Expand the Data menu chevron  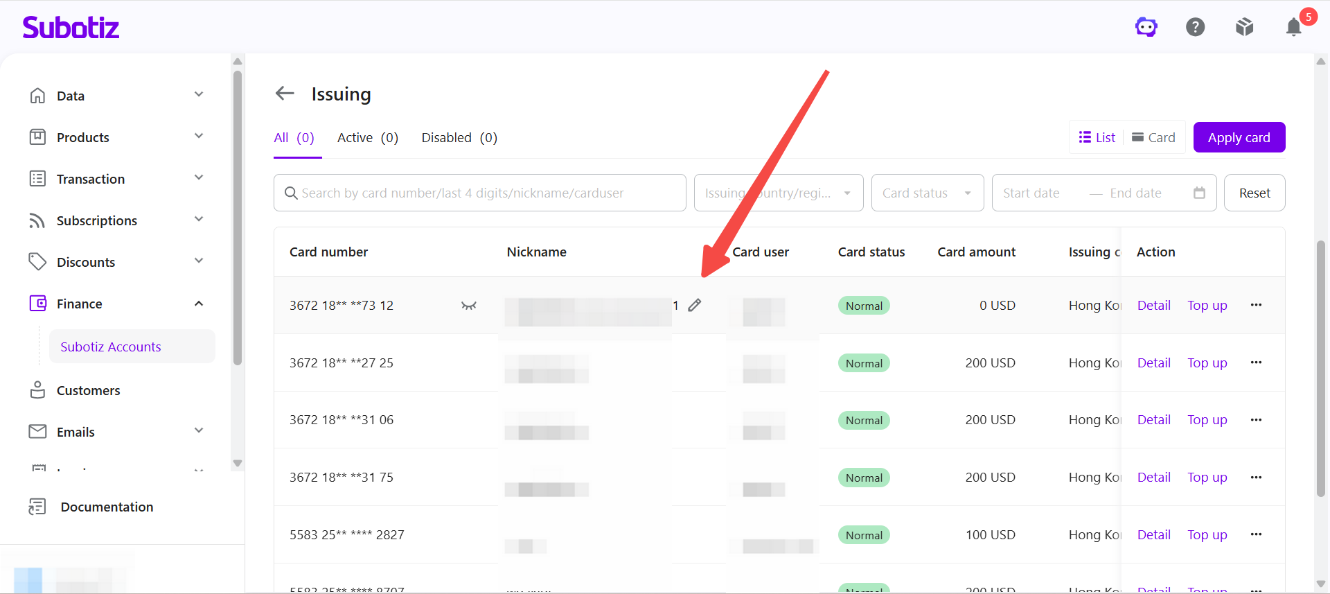click(199, 94)
